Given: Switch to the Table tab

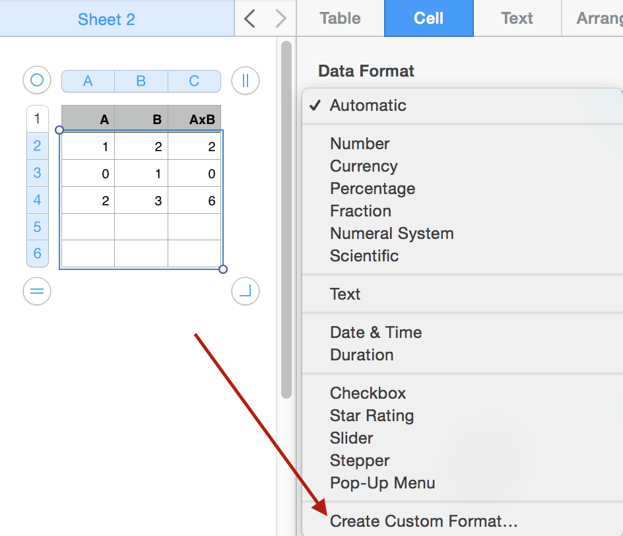Looking at the screenshot, I should (x=340, y=18).
